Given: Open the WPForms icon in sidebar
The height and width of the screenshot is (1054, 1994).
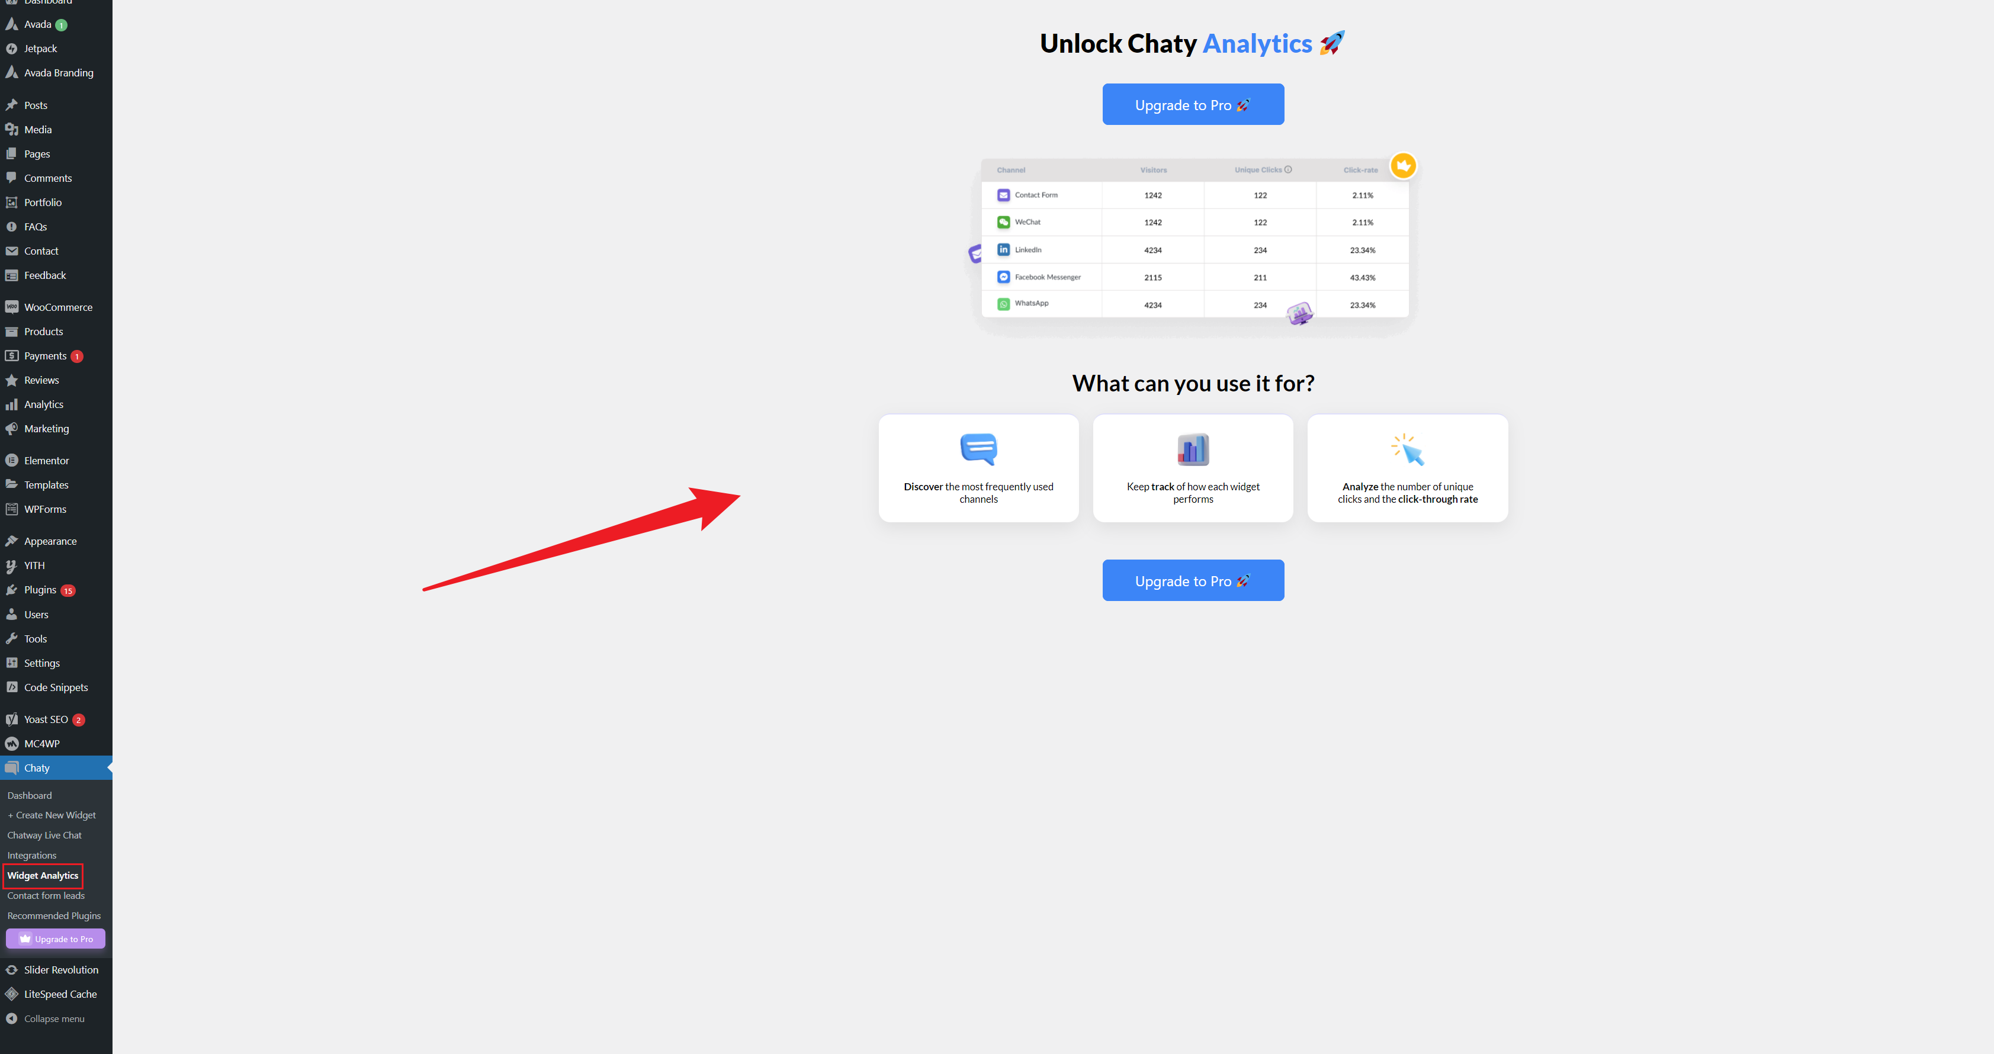Looking at the screenshot, I should pyautogui.click(x=11, y=508).
